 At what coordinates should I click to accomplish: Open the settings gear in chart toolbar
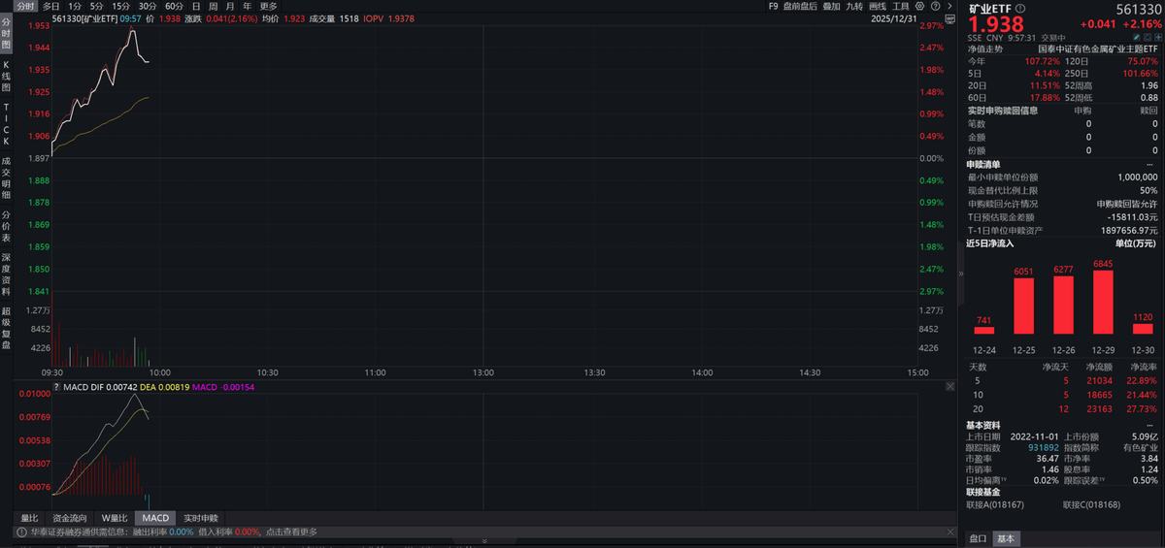click(x=920, y=6)
